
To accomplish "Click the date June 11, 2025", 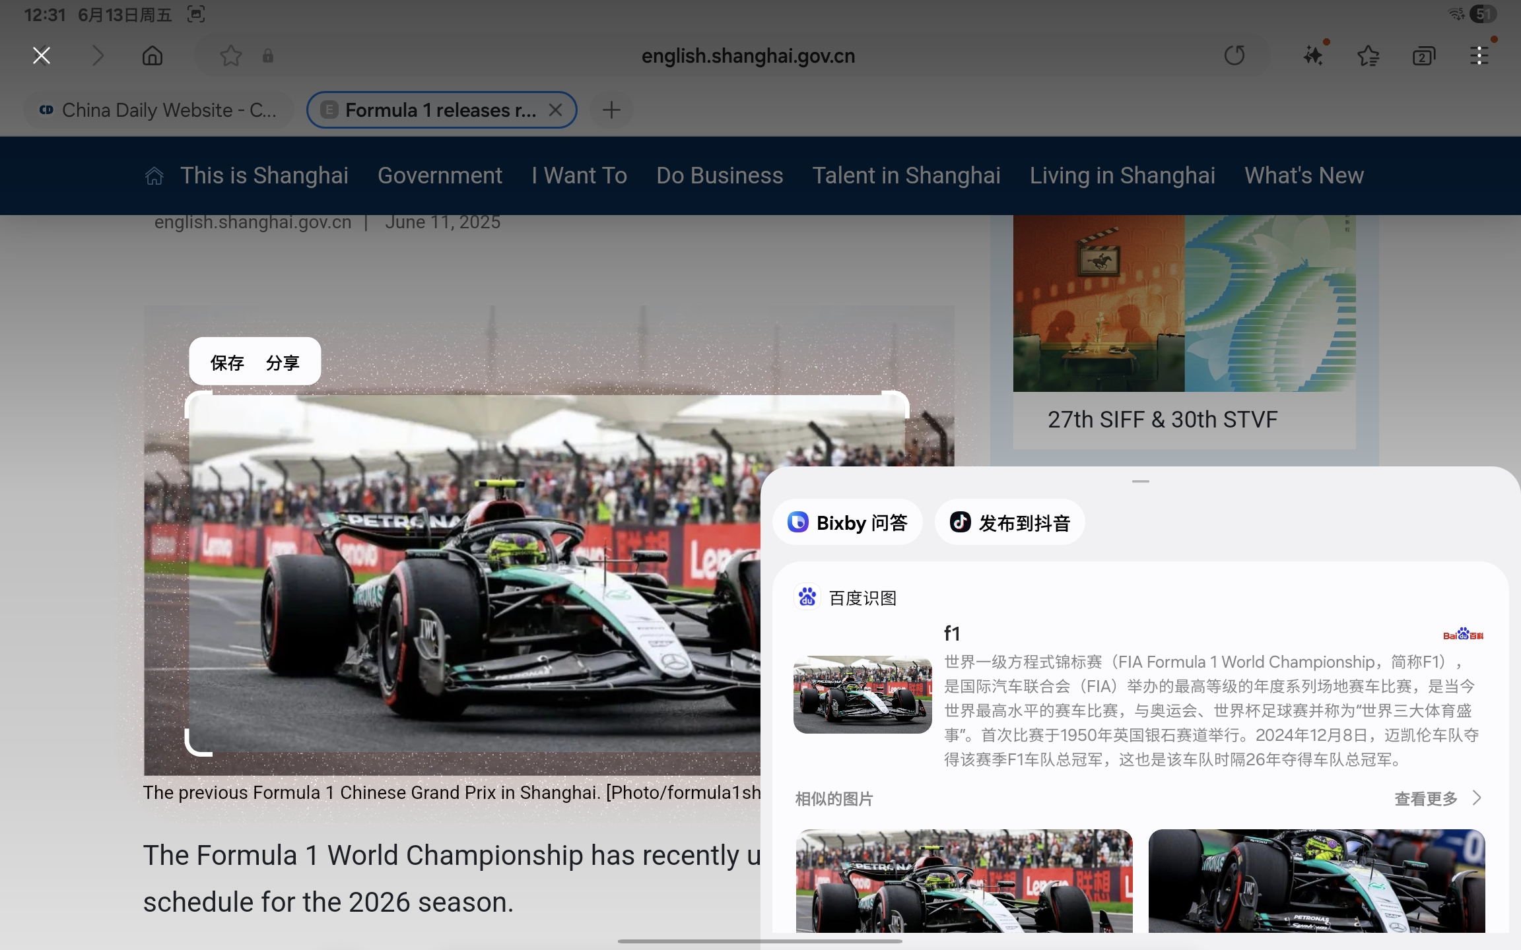I will point(442,222).
